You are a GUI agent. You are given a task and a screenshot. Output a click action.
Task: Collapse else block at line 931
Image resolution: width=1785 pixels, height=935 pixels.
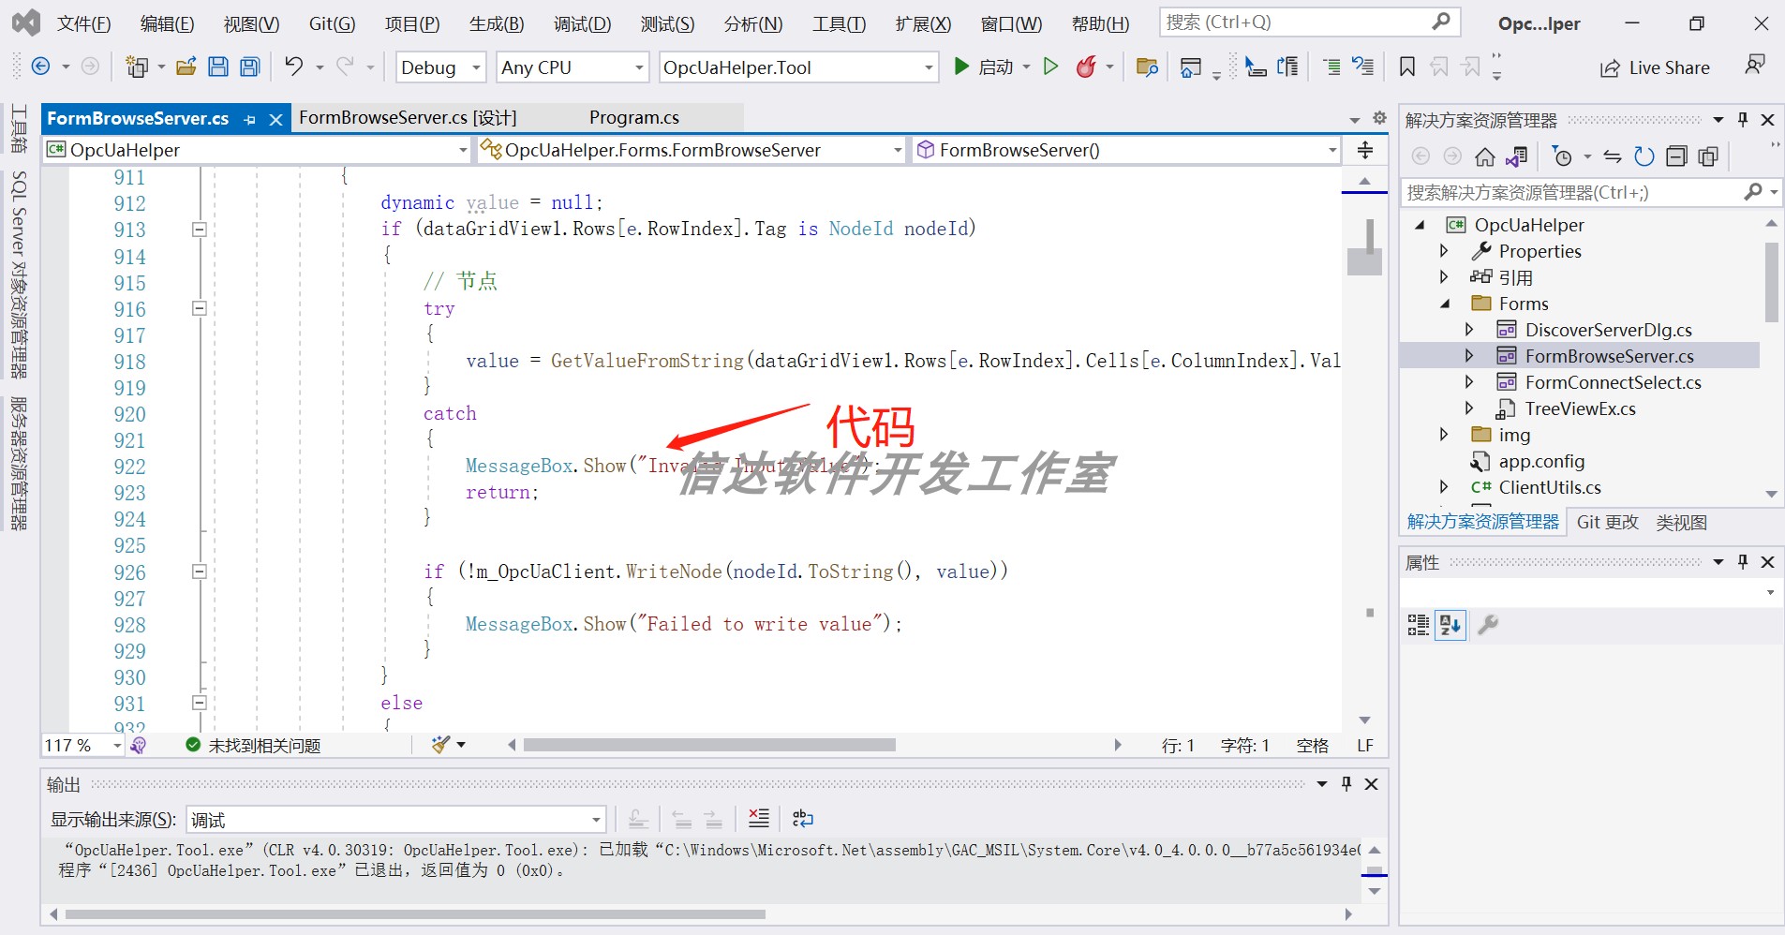click(199, 703)
